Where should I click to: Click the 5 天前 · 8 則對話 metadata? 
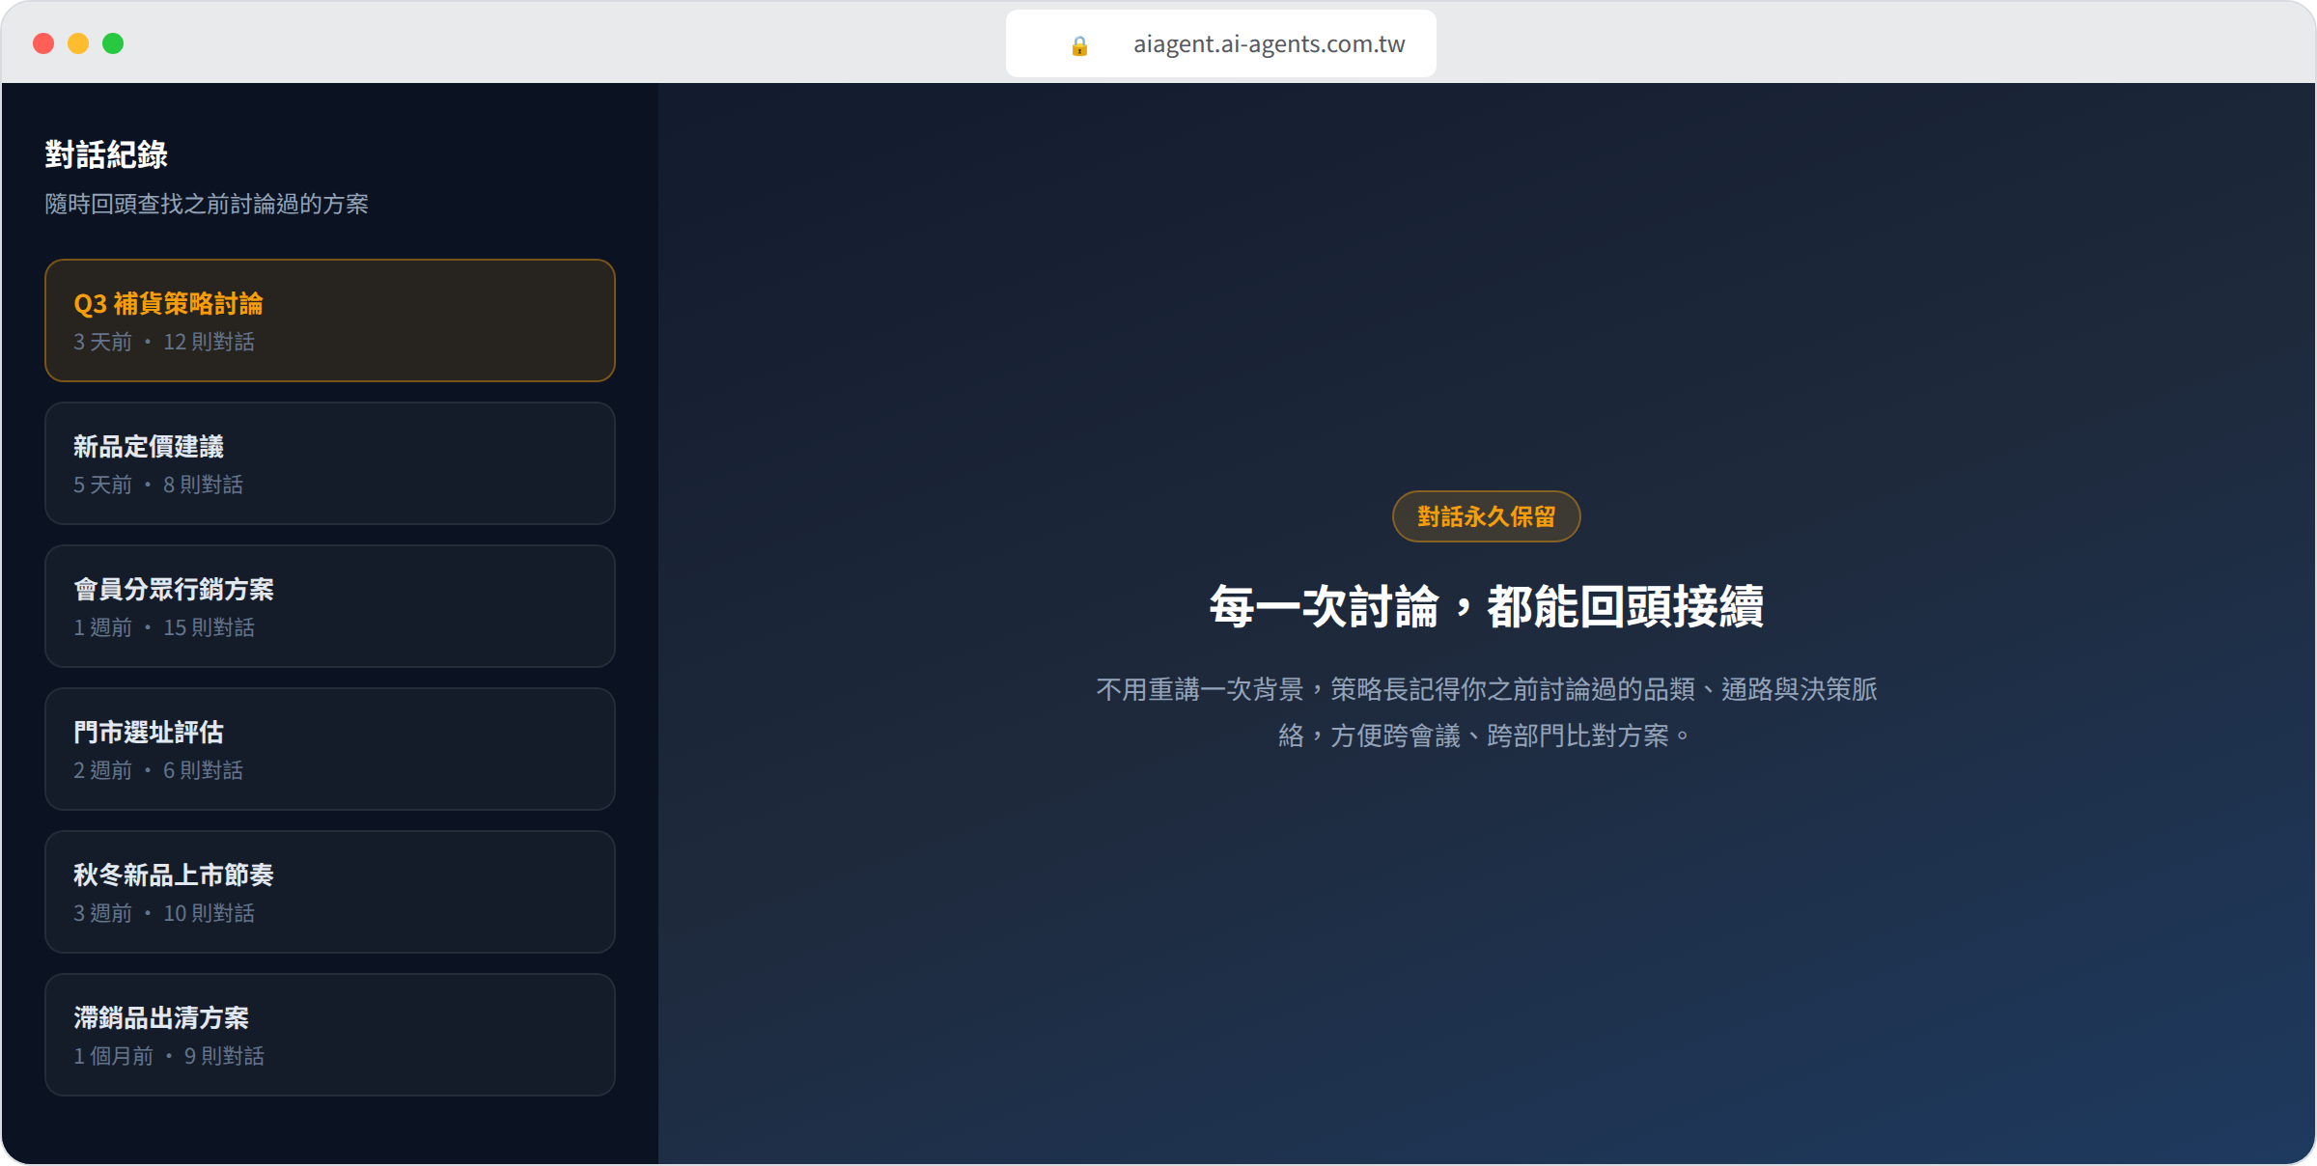(158, 485)
